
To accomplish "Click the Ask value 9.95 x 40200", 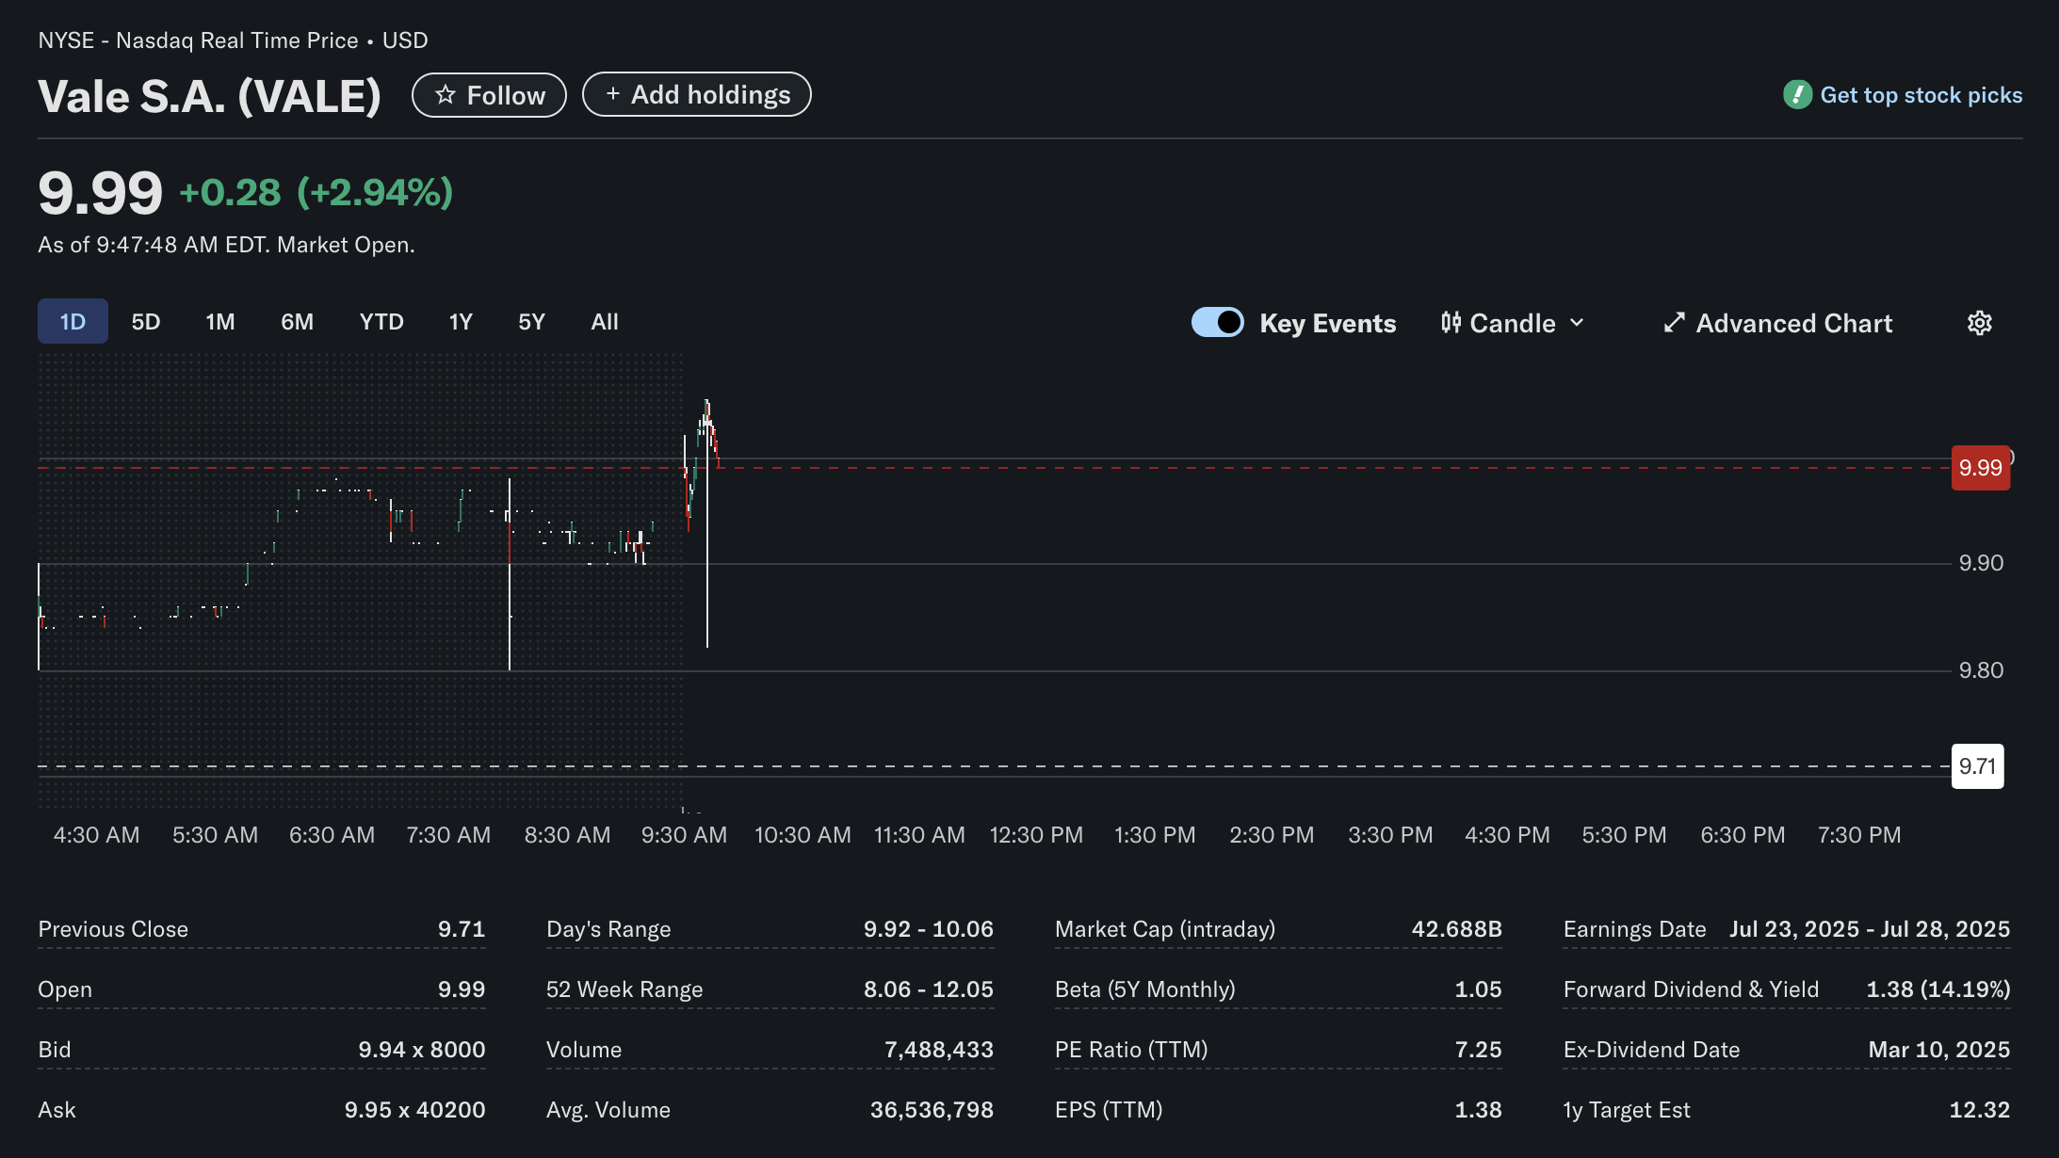I will pos(415,1110).
